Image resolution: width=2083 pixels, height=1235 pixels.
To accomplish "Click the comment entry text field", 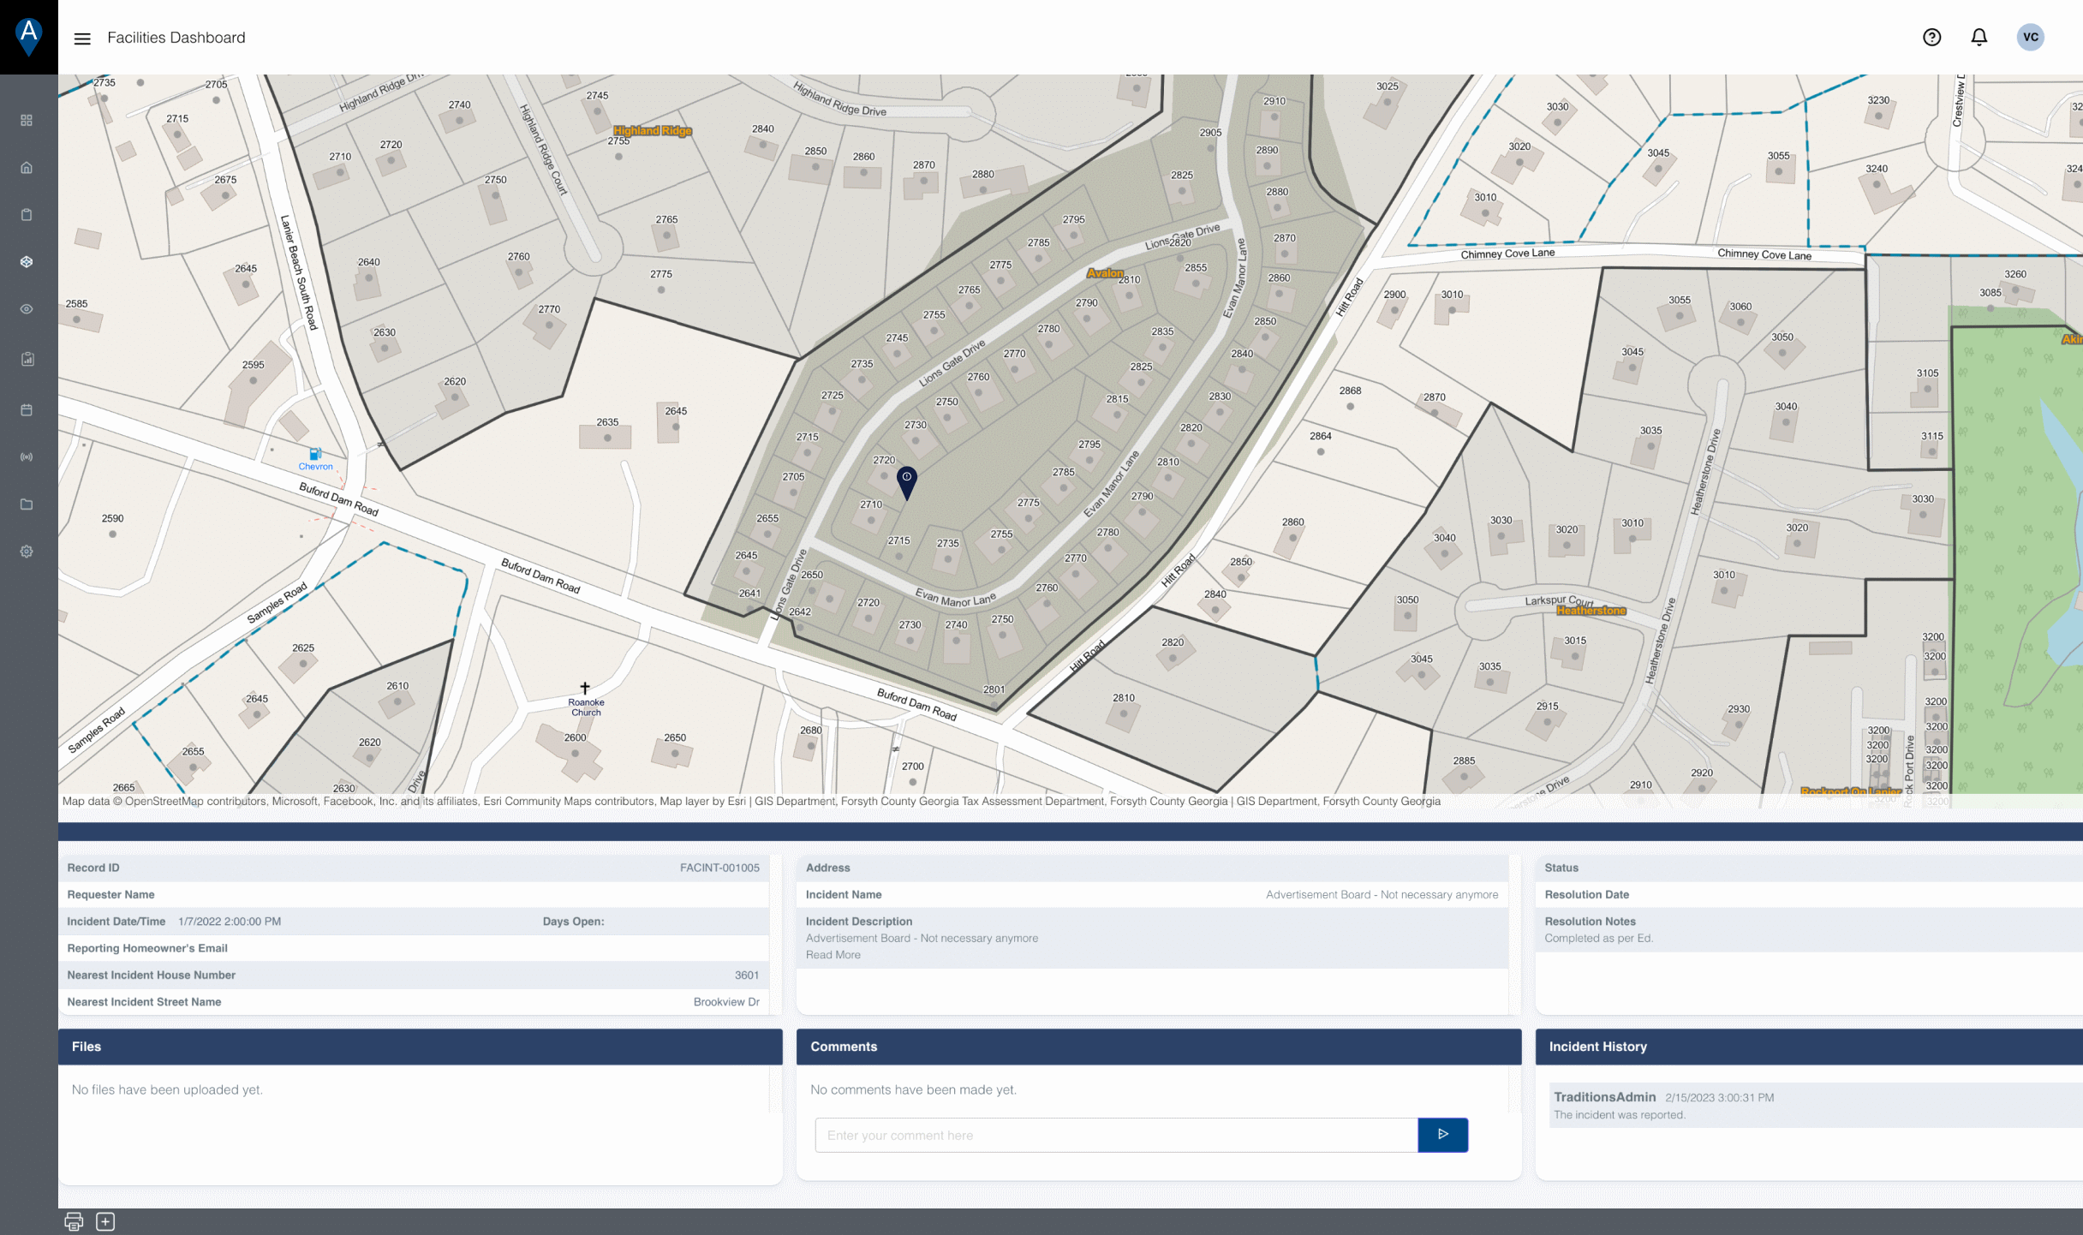I will click(1114, 1135).
